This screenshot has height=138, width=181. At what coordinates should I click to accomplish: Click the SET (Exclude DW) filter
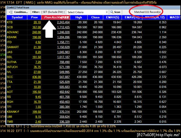tap(54, 12)
